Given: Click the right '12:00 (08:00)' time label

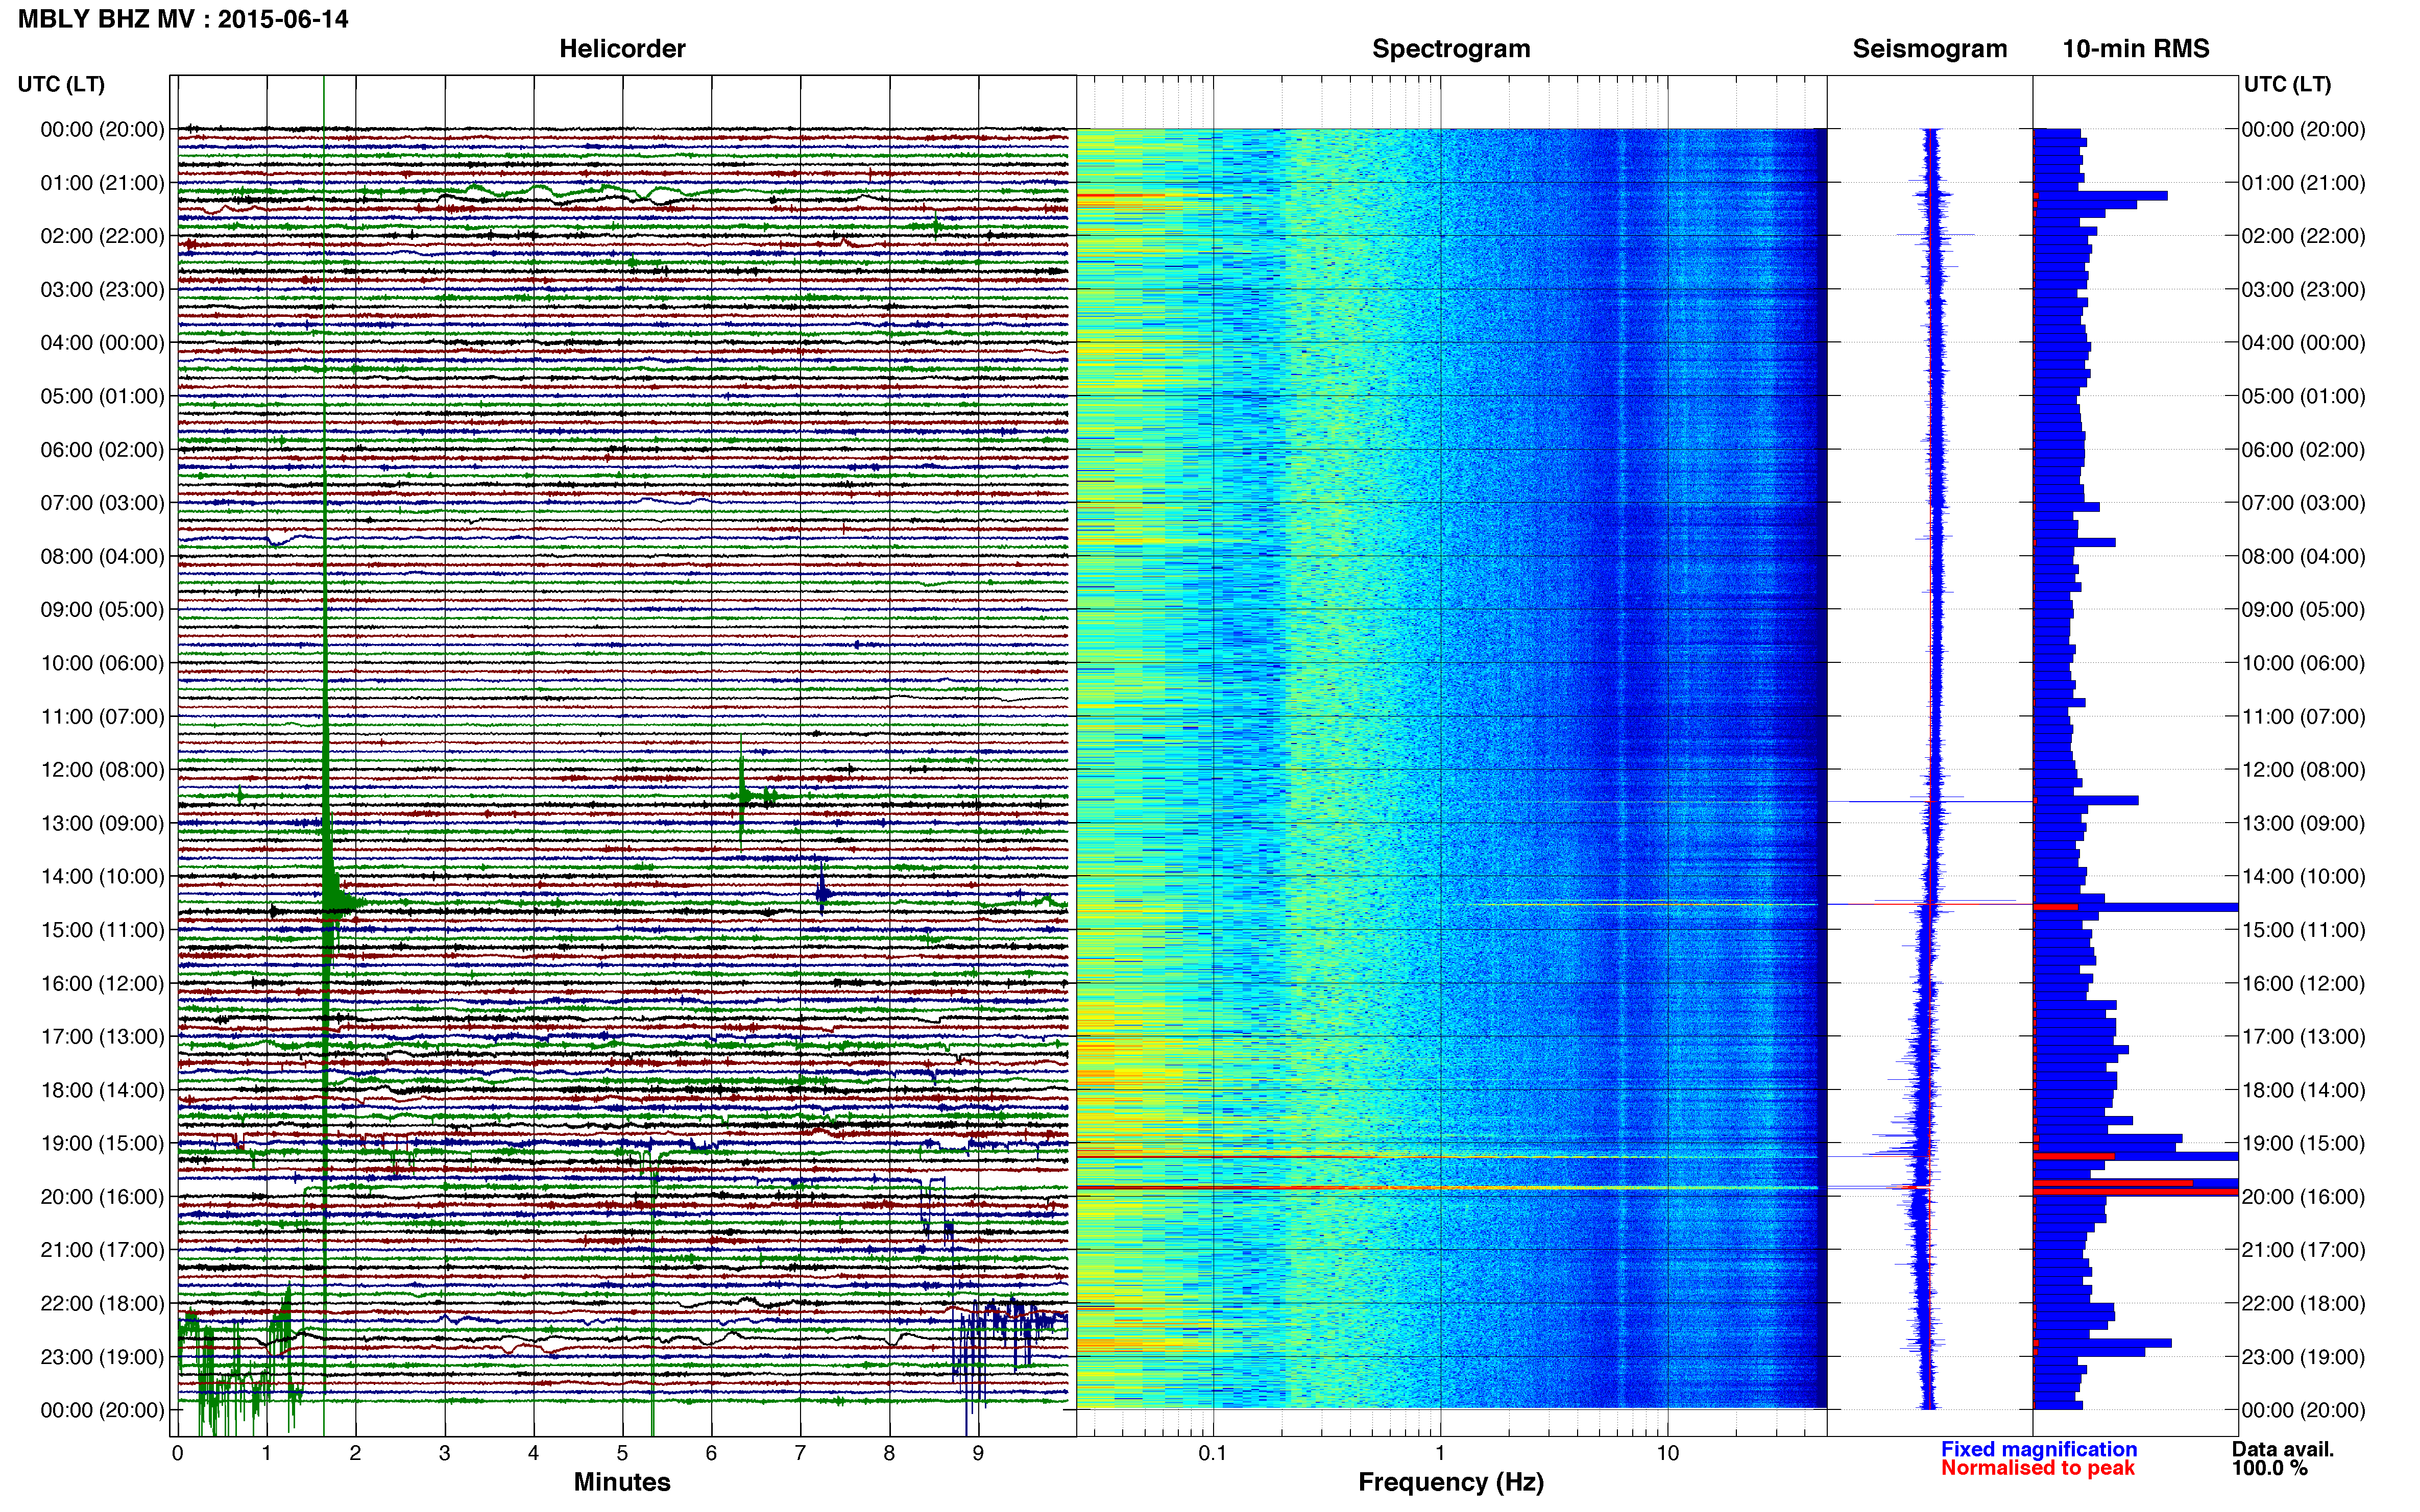Looking at the screenshot, I should pyautogui.click(x=2303, y=770).
